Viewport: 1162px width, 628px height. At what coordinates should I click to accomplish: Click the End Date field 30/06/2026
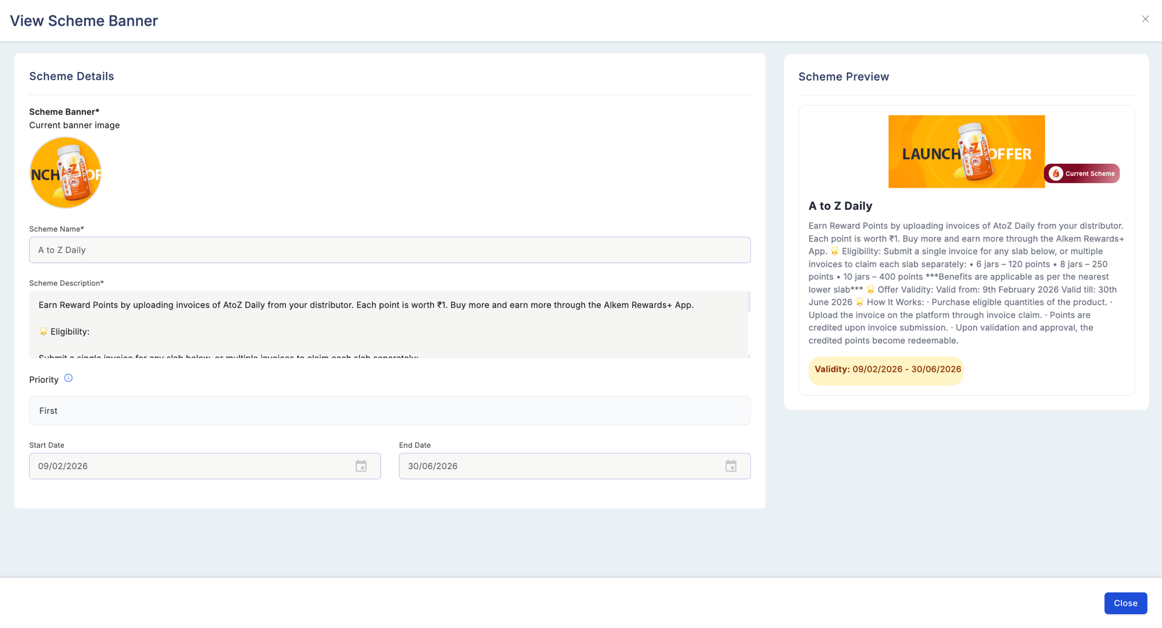pos(575,466)
